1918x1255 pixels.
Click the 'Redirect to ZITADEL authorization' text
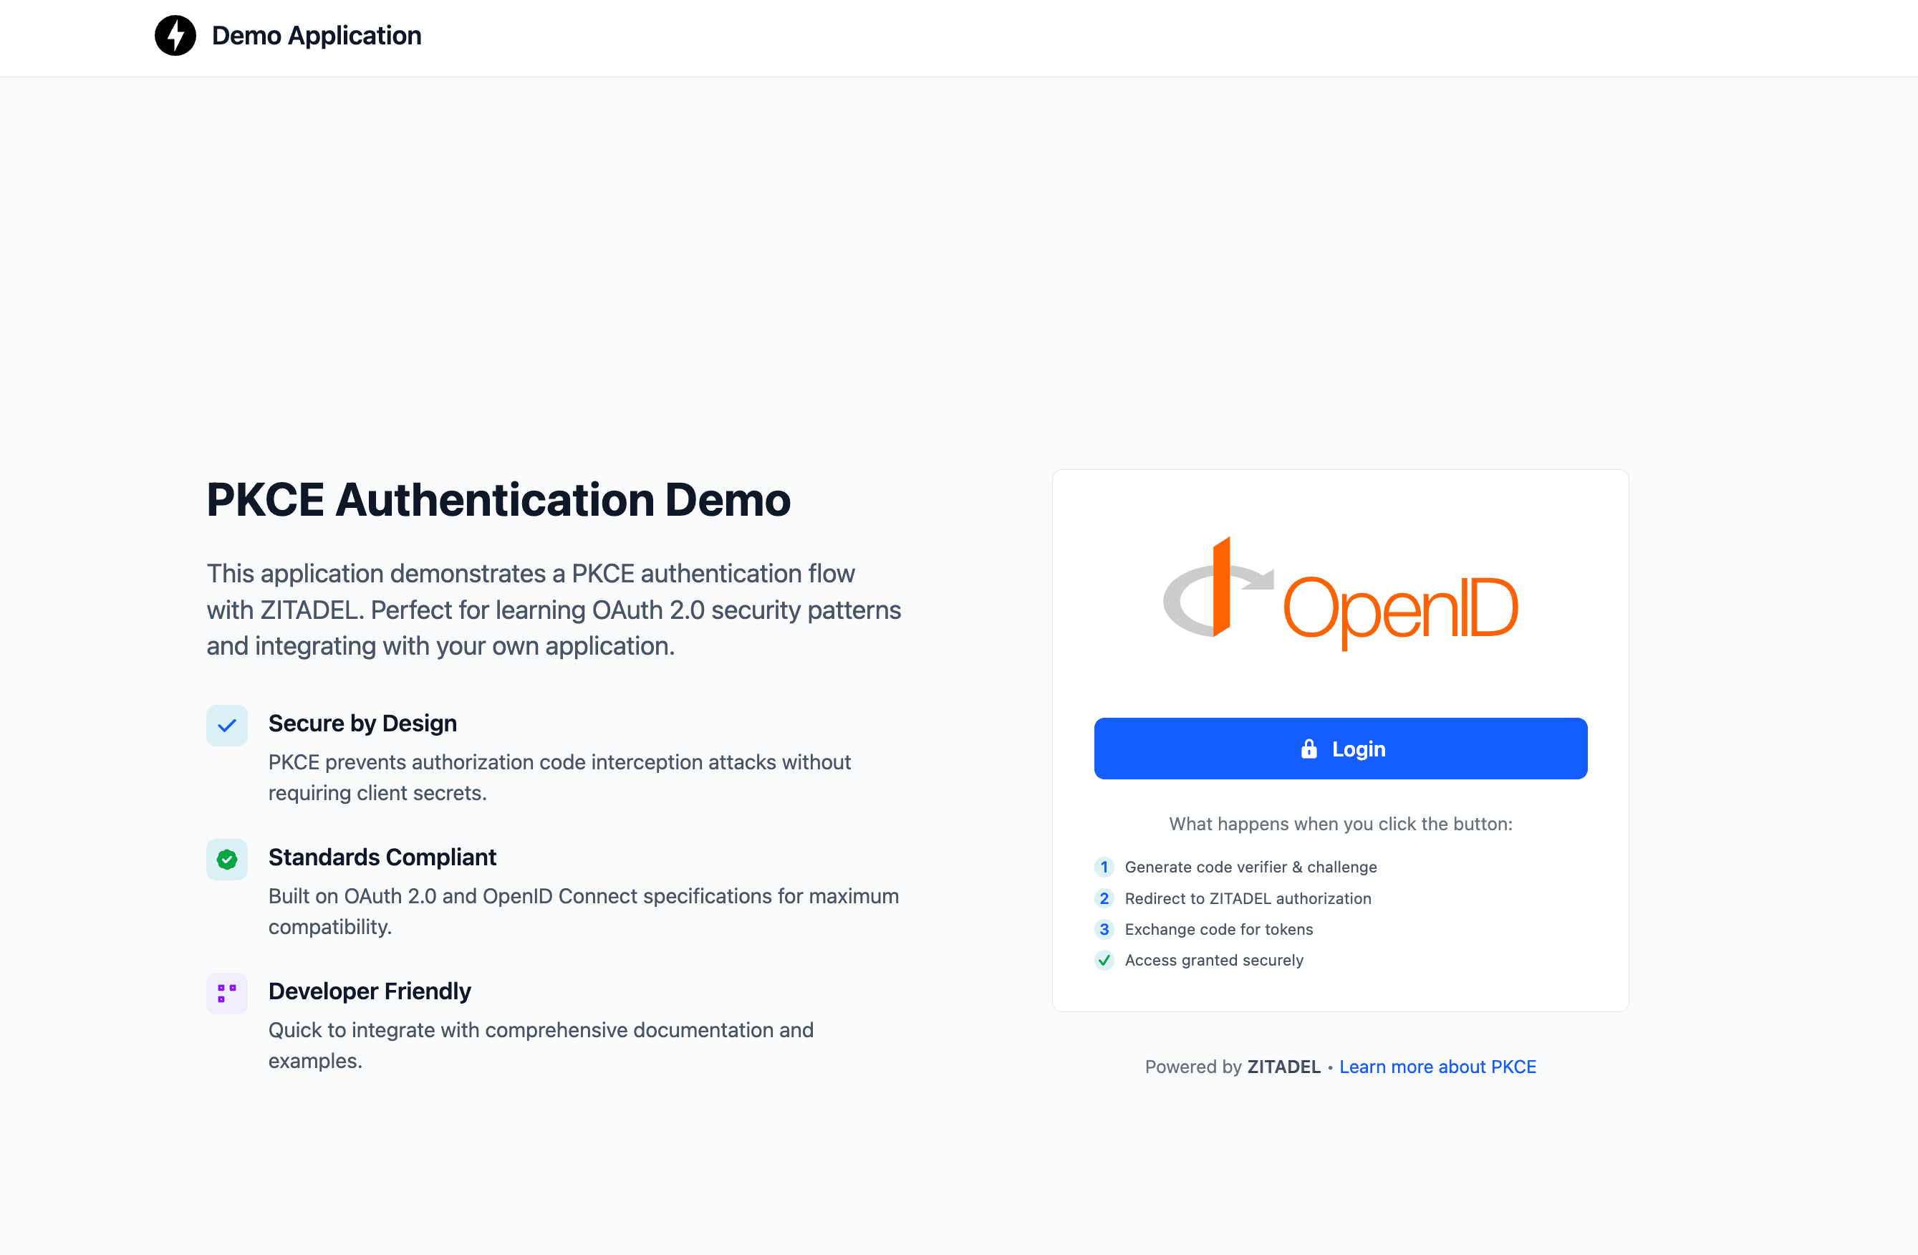1248,898
